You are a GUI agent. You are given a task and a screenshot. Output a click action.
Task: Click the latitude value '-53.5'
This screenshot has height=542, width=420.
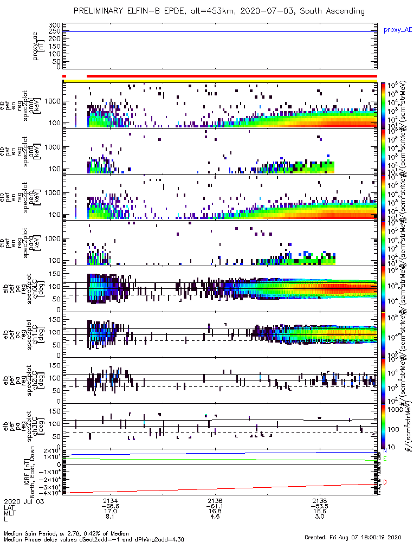pos(320,506)
